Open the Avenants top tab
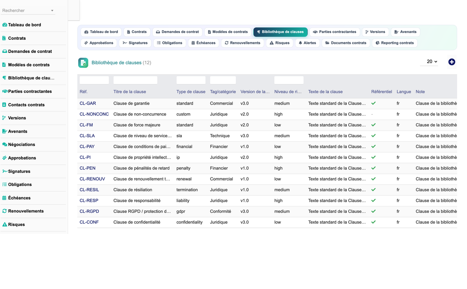The height and width of the screenshot is (289, 467). point(405,32)
